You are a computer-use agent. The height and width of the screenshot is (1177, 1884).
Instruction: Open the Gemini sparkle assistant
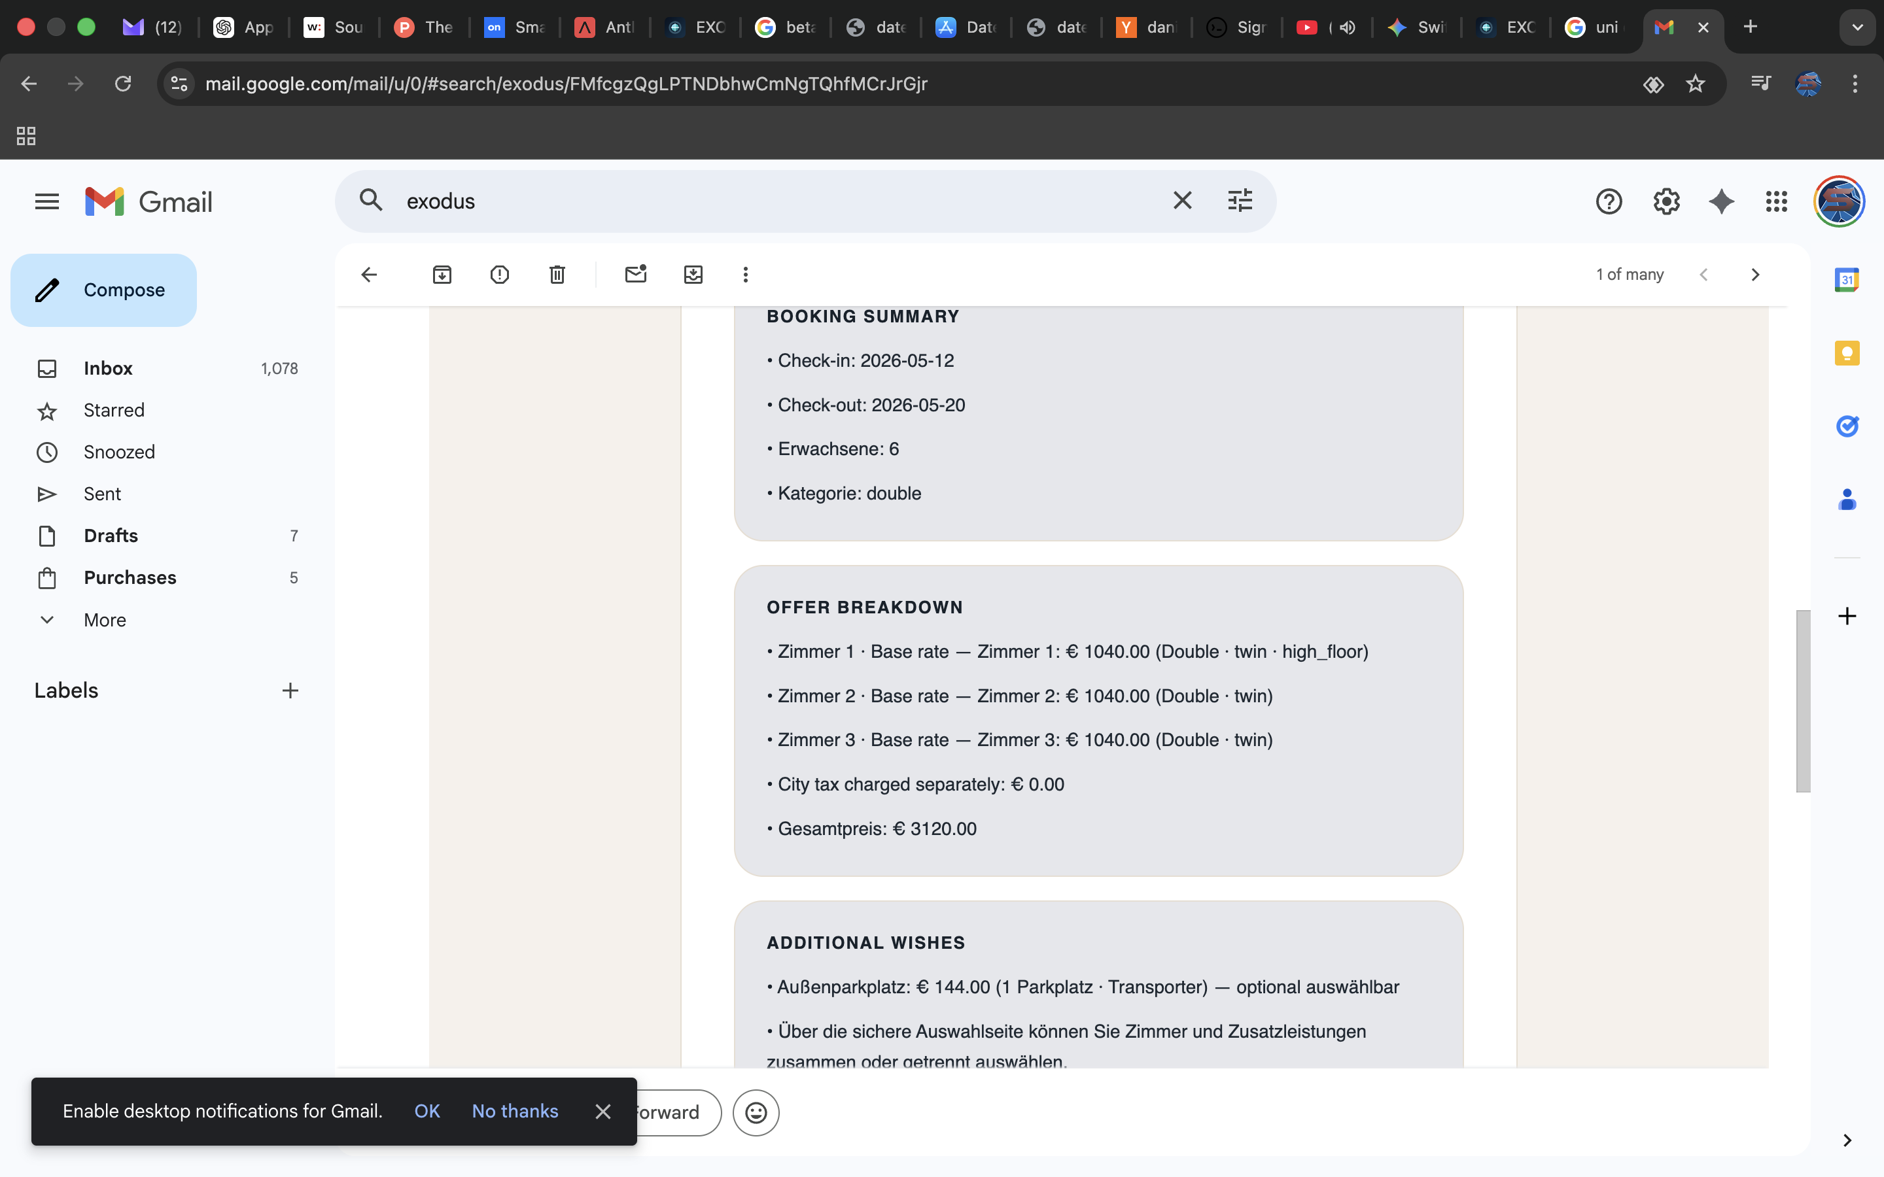(1721, 201)
